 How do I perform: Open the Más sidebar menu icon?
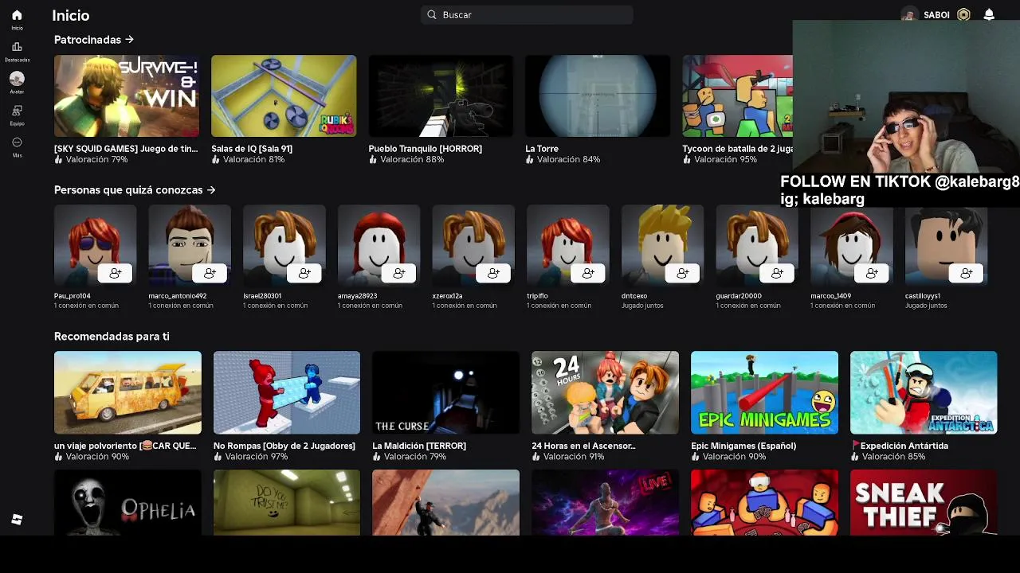17,142
